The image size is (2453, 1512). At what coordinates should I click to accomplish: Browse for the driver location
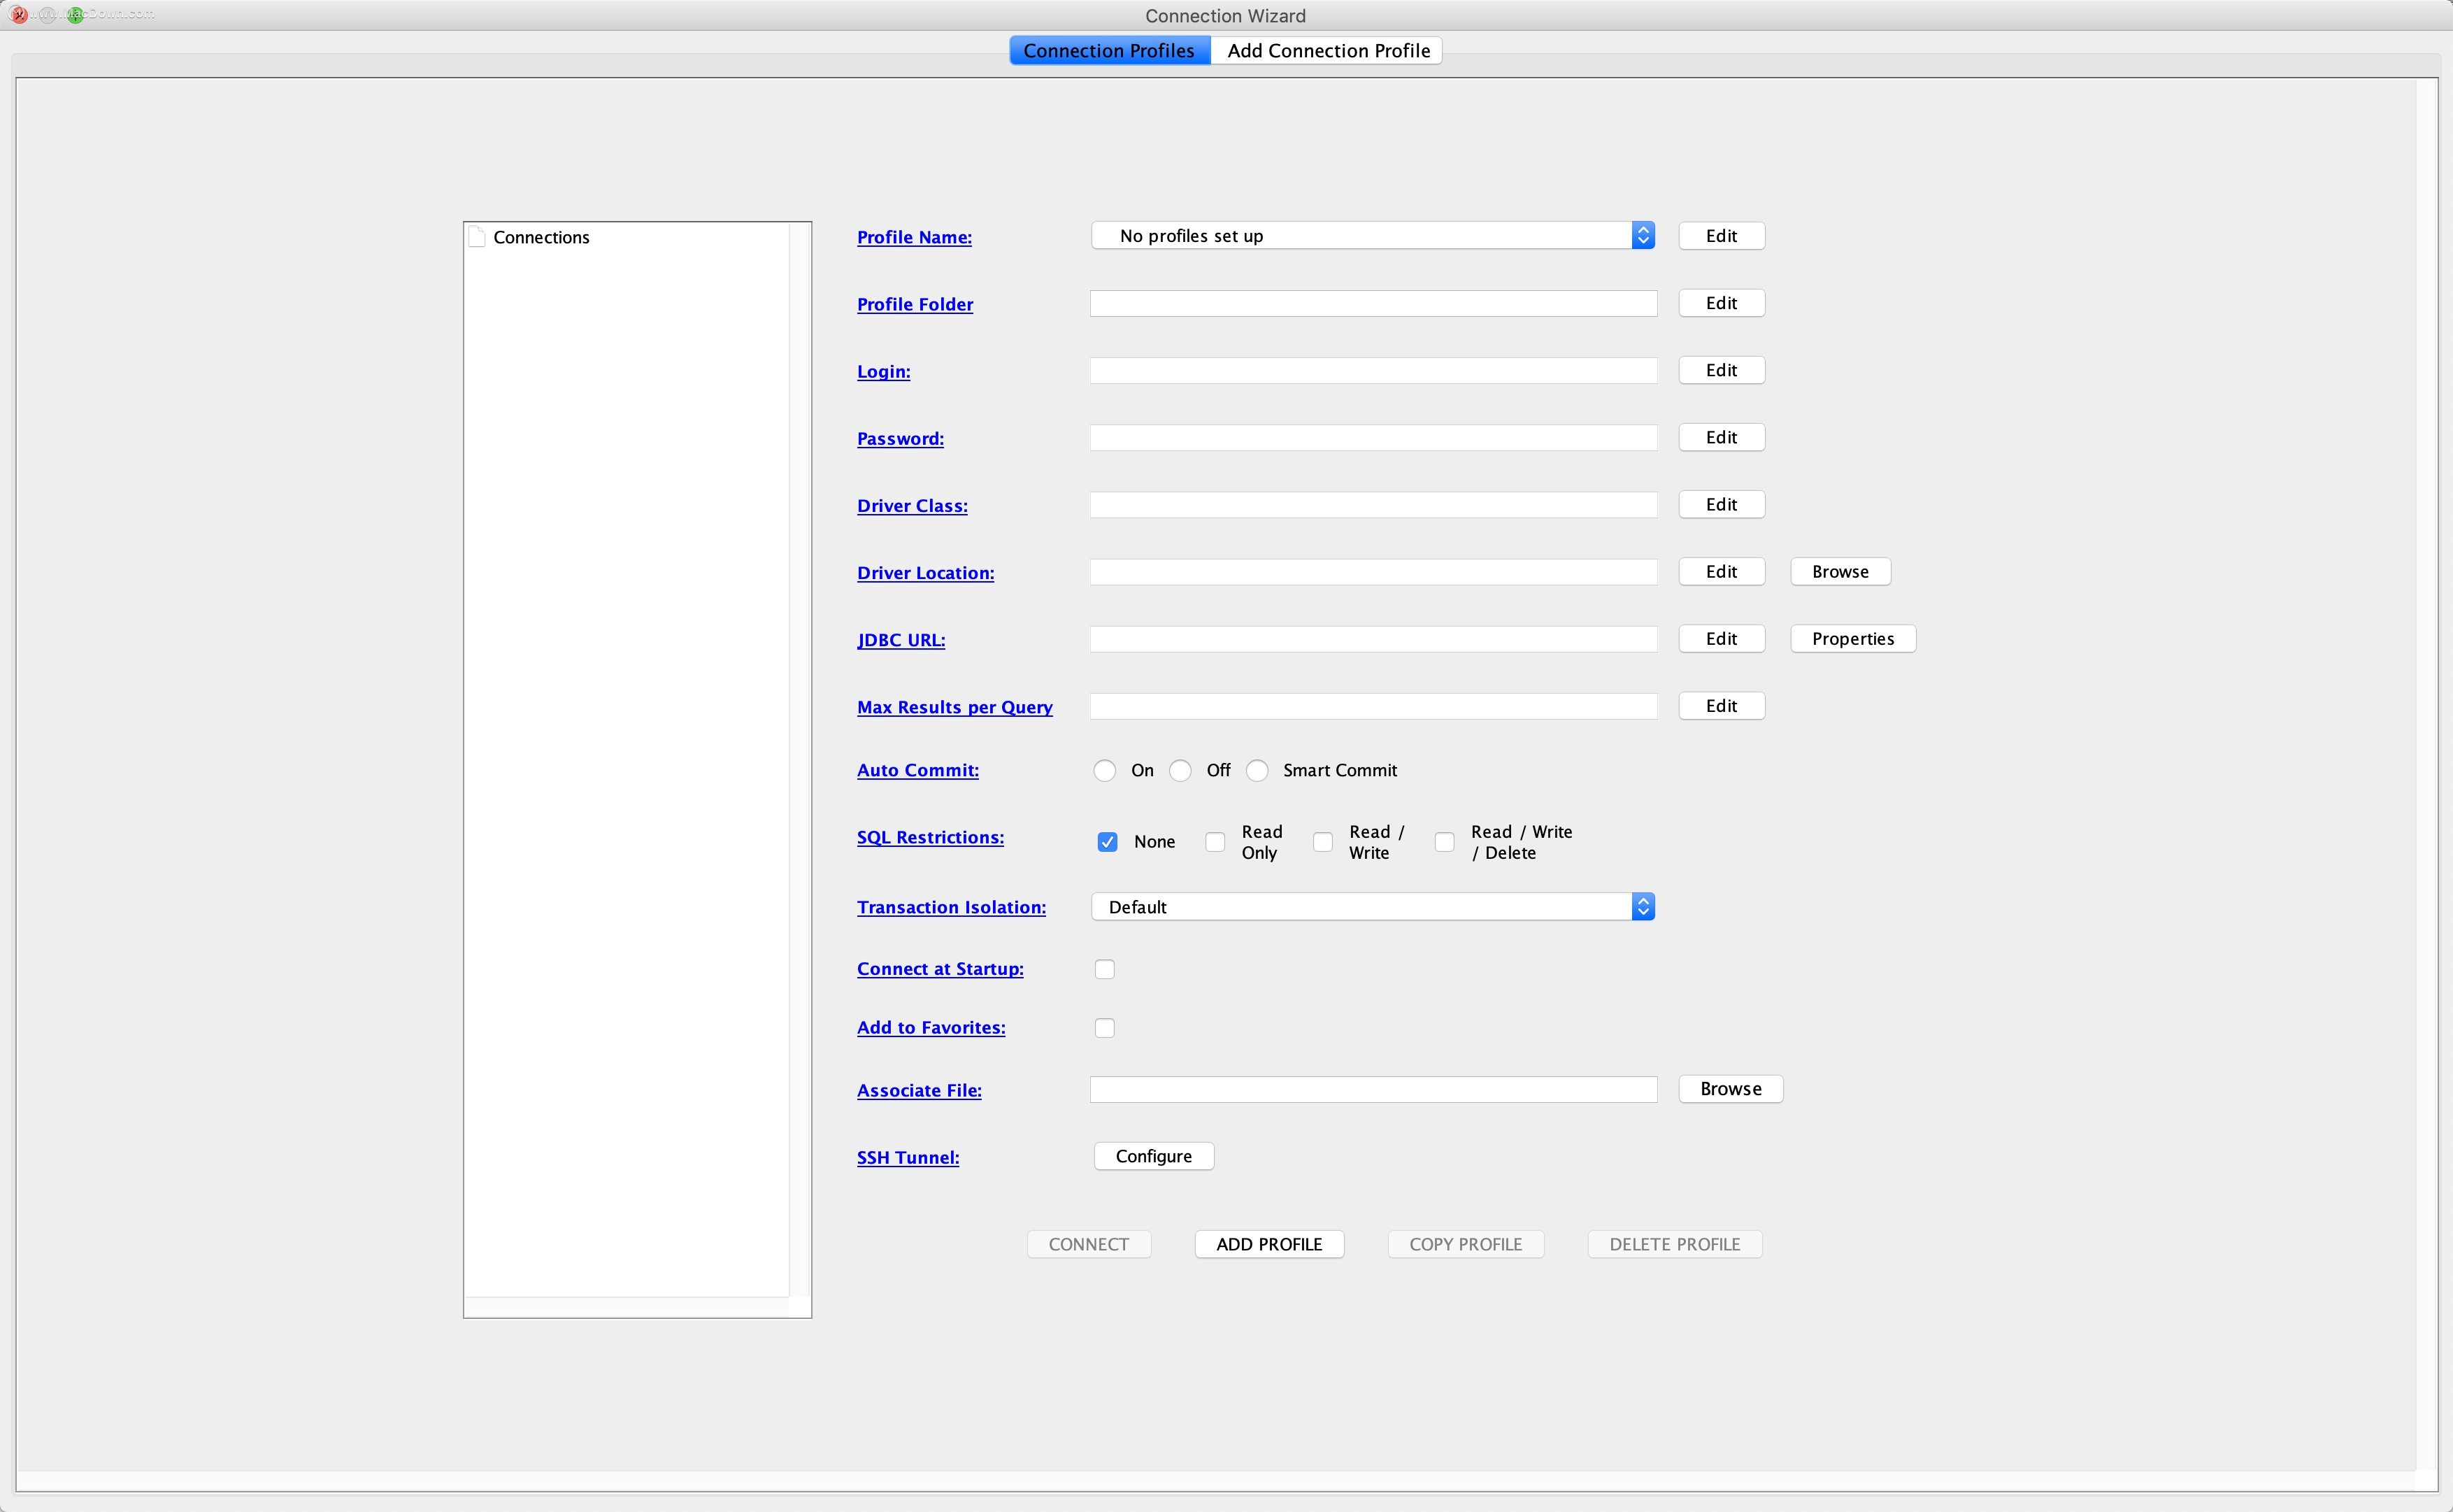point(1840,571)
